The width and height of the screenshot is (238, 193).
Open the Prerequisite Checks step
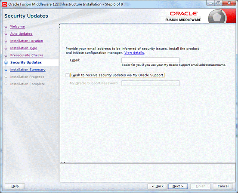tap(27, 55)
